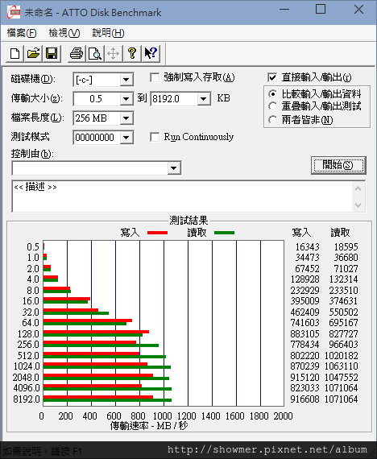This screenshot has height=459, width=377.
Task: Expand the 控制由 dropdown list
Action: (174, 168)
